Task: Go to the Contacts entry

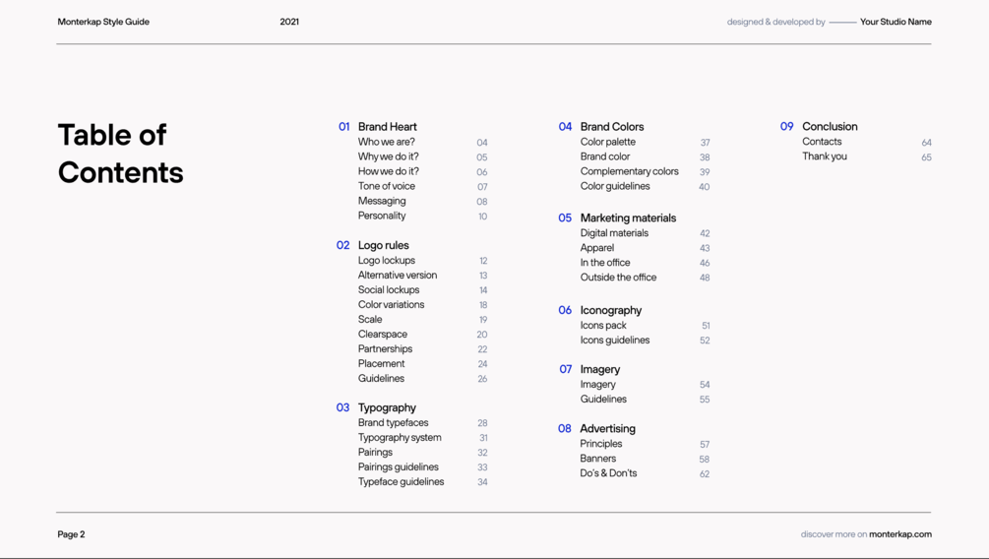Action: pyautogui.click(x=822, y=142)
